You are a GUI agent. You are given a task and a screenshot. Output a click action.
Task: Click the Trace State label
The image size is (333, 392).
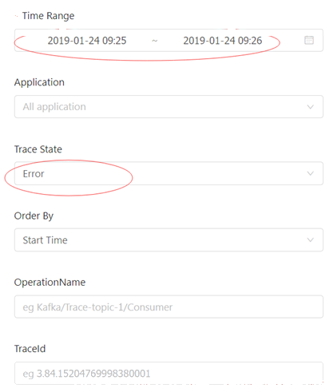38,149
